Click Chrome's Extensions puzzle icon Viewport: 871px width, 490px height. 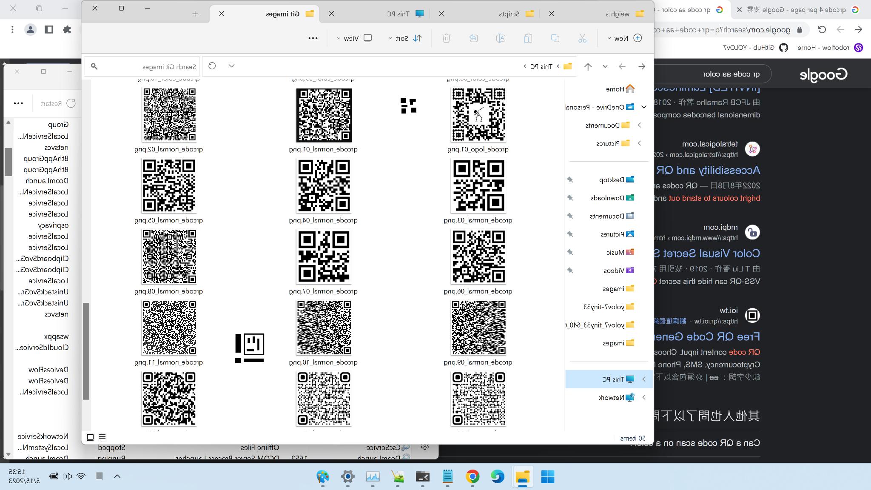(x=67, y=29)
